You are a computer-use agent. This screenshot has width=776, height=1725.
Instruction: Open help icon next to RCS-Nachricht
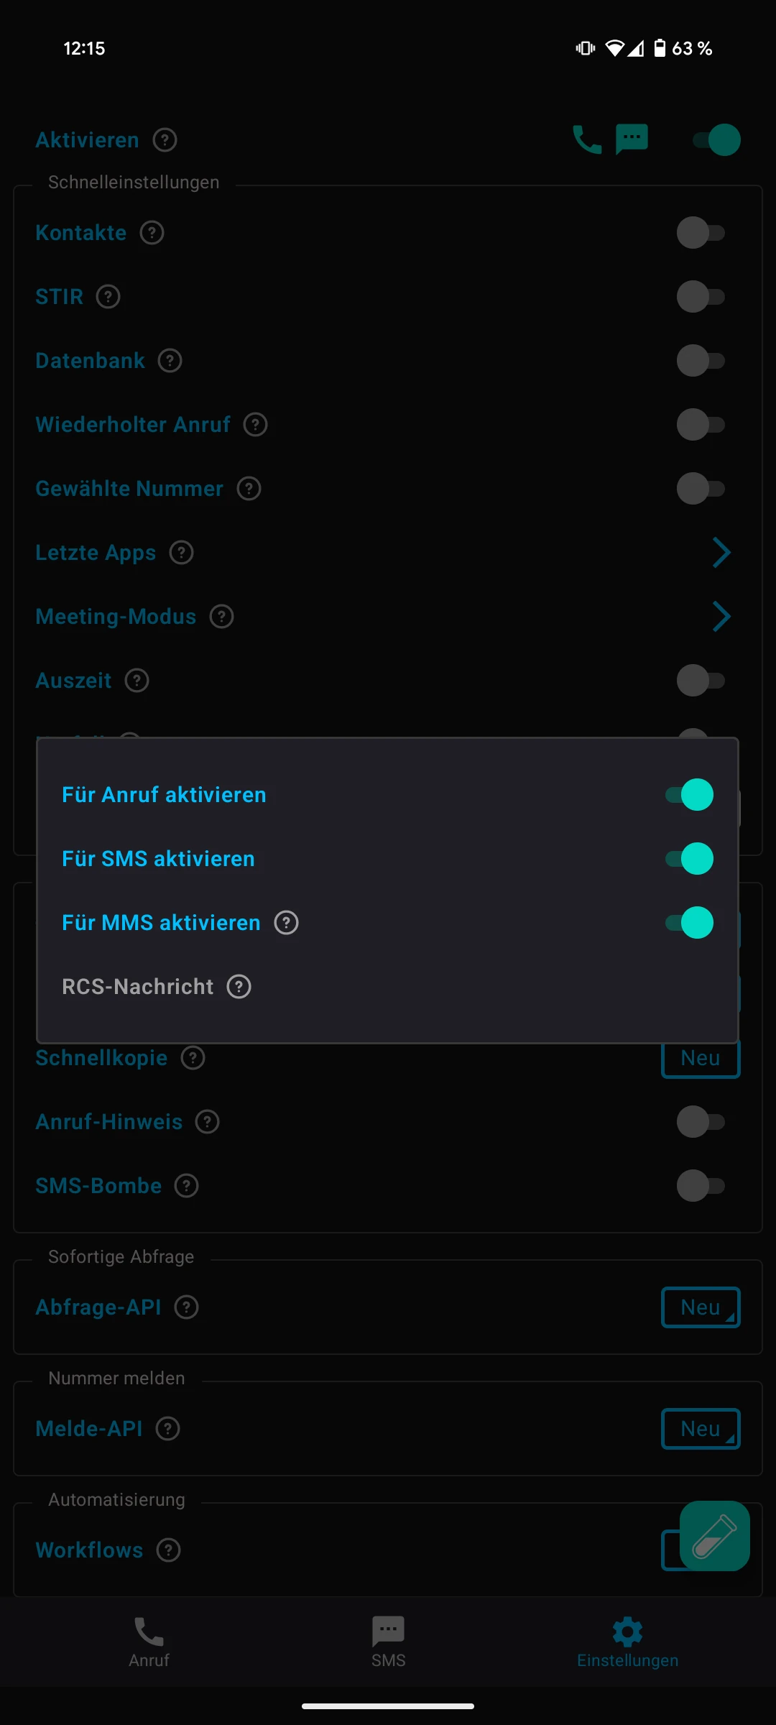[x=239, y=986]
